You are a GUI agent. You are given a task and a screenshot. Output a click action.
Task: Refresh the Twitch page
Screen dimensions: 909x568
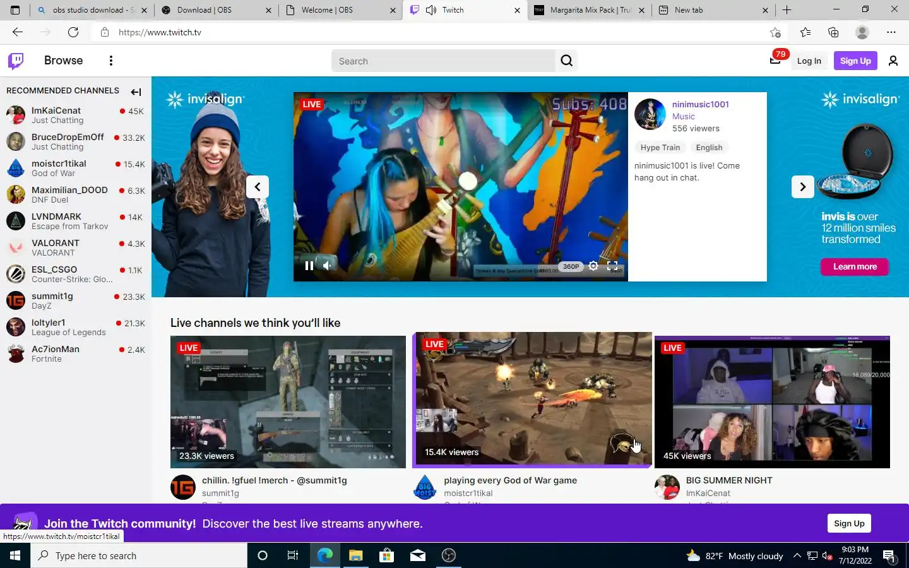click(x=73, y=32)
